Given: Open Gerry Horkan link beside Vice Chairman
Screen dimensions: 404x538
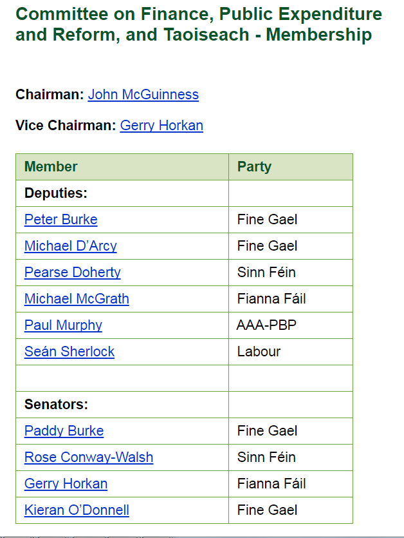Looking at the screenshot, I should click(161, 126).
